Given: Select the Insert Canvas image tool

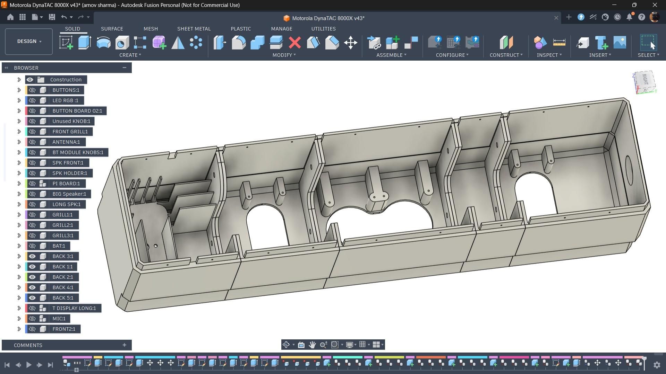Looking at the screenshot, I should click(620, 43).
